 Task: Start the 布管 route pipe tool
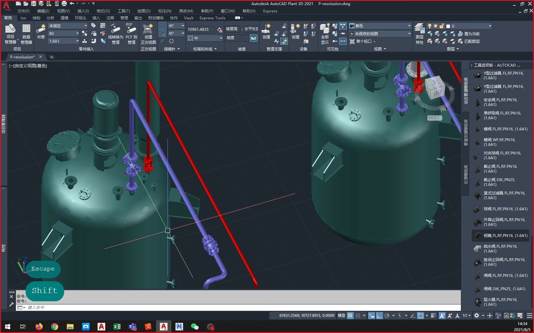41,31
